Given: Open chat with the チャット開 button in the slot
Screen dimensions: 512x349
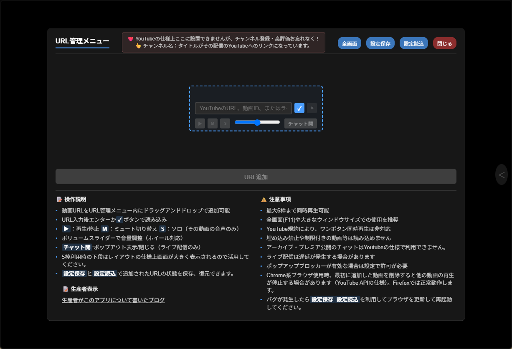Looking at the screenshot, I should point(300,124).
